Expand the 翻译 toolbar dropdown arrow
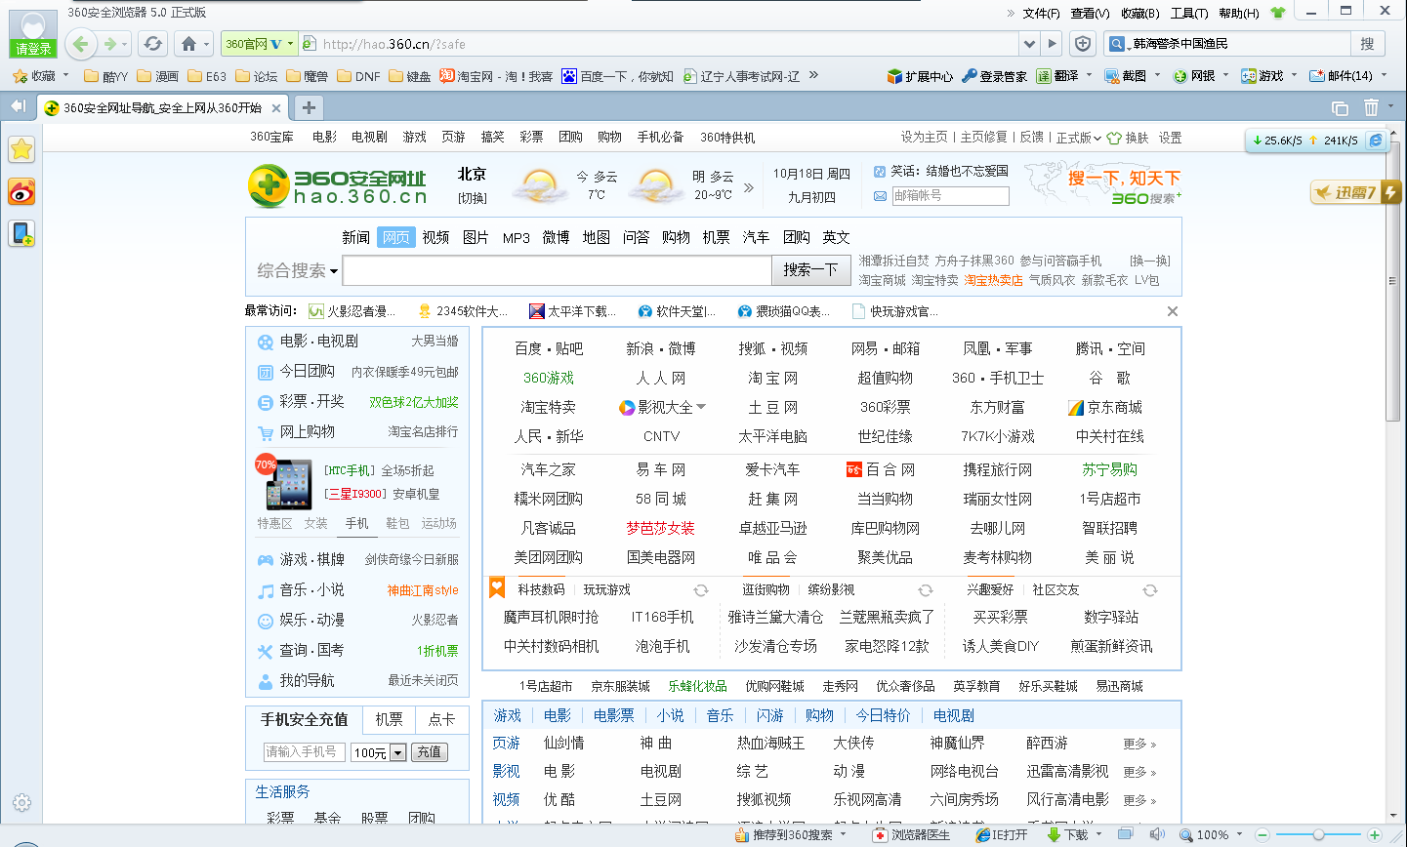 [1089, 75]
